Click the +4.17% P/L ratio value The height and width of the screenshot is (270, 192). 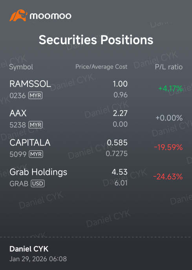(170, 89)
